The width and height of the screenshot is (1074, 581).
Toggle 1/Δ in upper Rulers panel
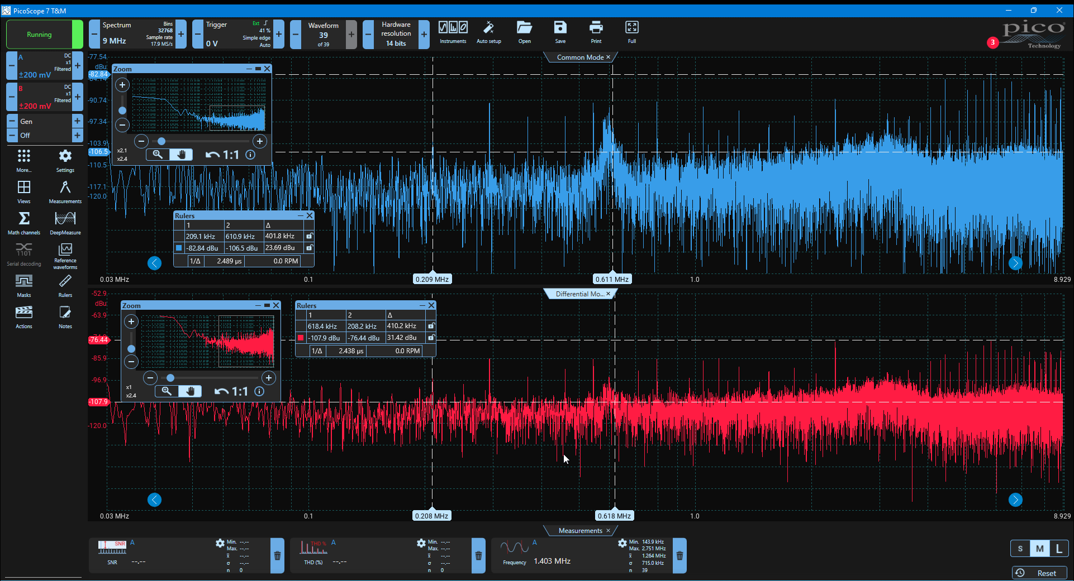195,261
